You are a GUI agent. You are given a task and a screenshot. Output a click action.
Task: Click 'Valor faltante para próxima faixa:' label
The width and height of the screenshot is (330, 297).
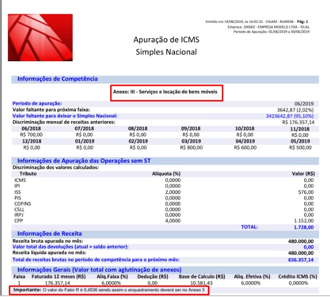pyautogui.click(x=51, y=110)
